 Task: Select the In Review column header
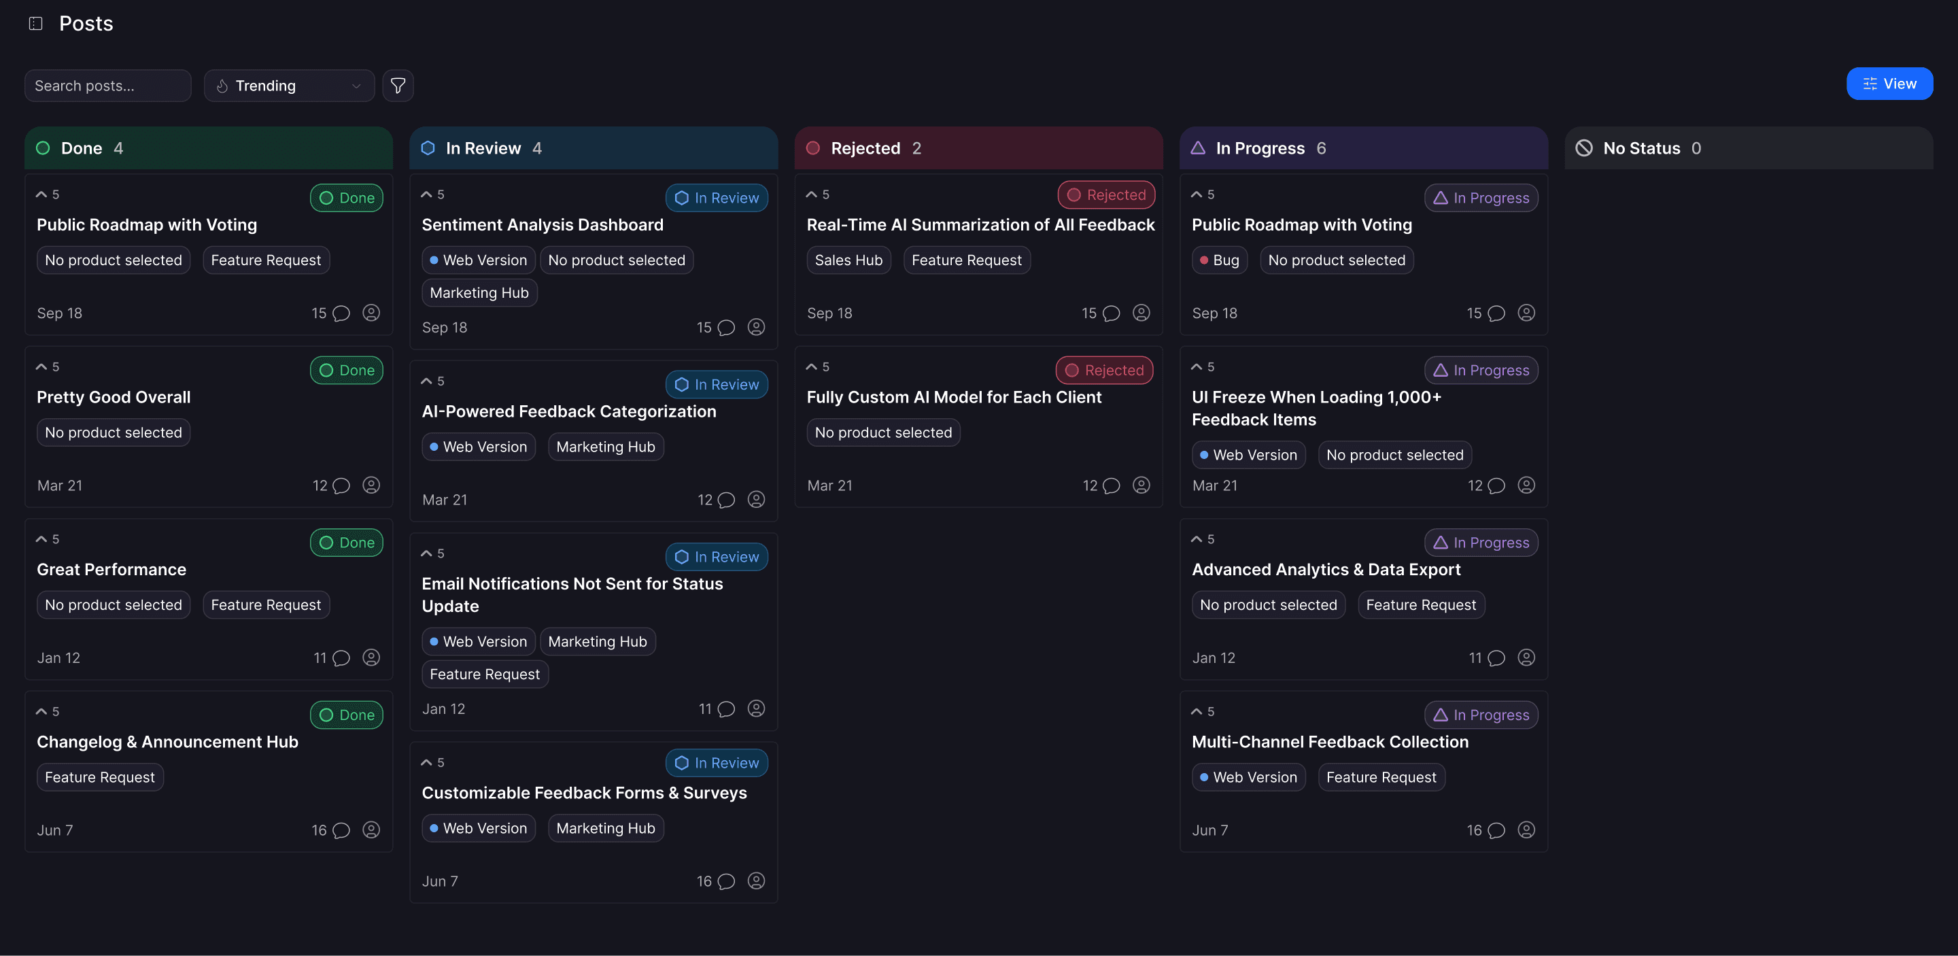pyautogui.click(x=483, y=148)
